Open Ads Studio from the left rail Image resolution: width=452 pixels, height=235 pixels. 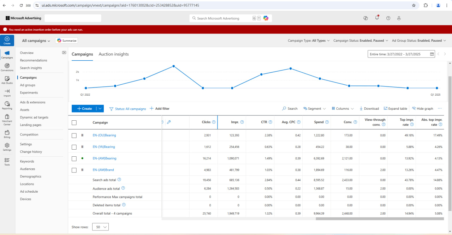point(7,80)
